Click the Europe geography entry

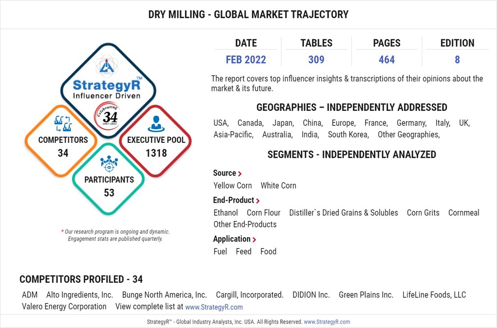click(344, 123)
